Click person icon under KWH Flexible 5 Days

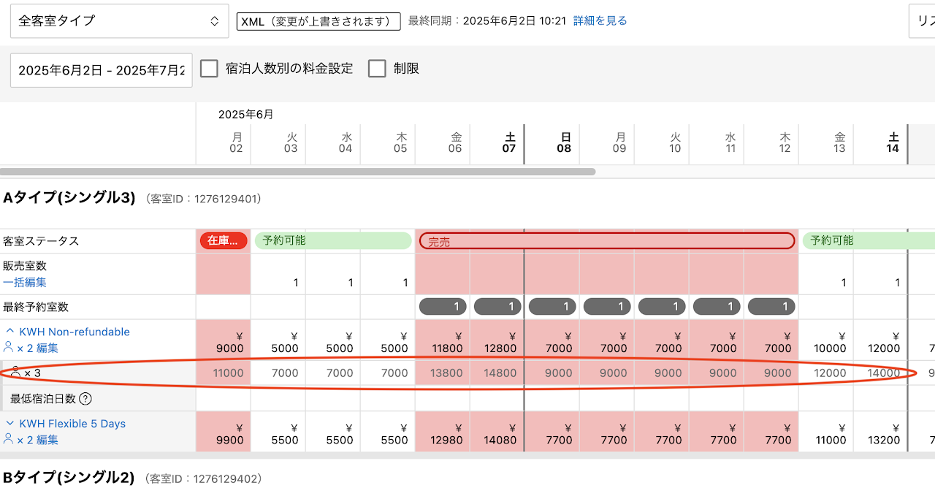pyautogui.click(x=9, y=440)
